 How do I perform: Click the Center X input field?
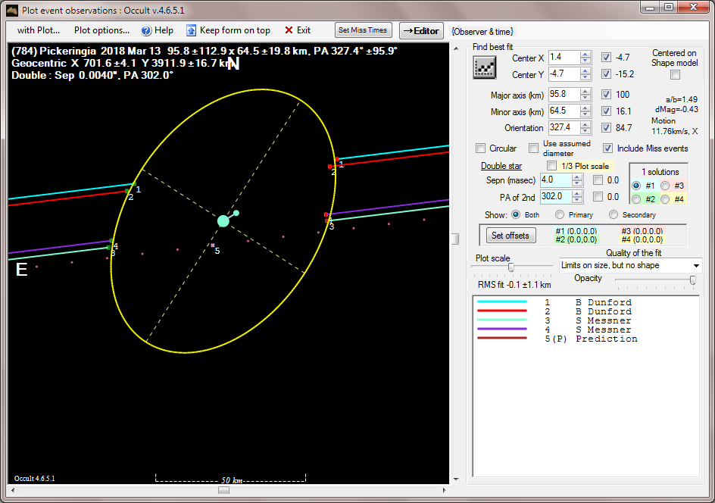(x=564, y=58)
